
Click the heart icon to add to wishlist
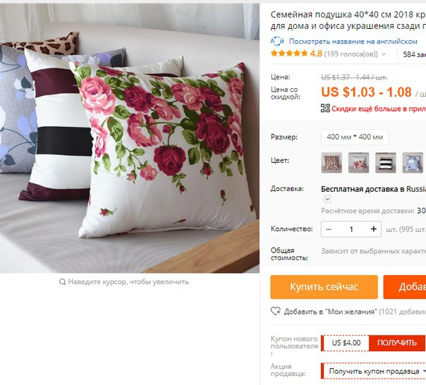coord(276,311)
